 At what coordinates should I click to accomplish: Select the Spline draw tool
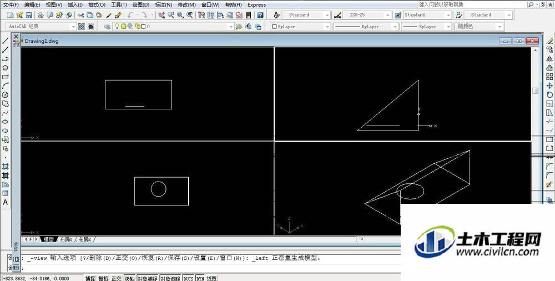(x=6, y=113)
